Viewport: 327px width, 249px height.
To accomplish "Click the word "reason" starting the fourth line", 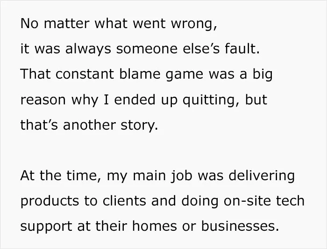I will point(43,100).
